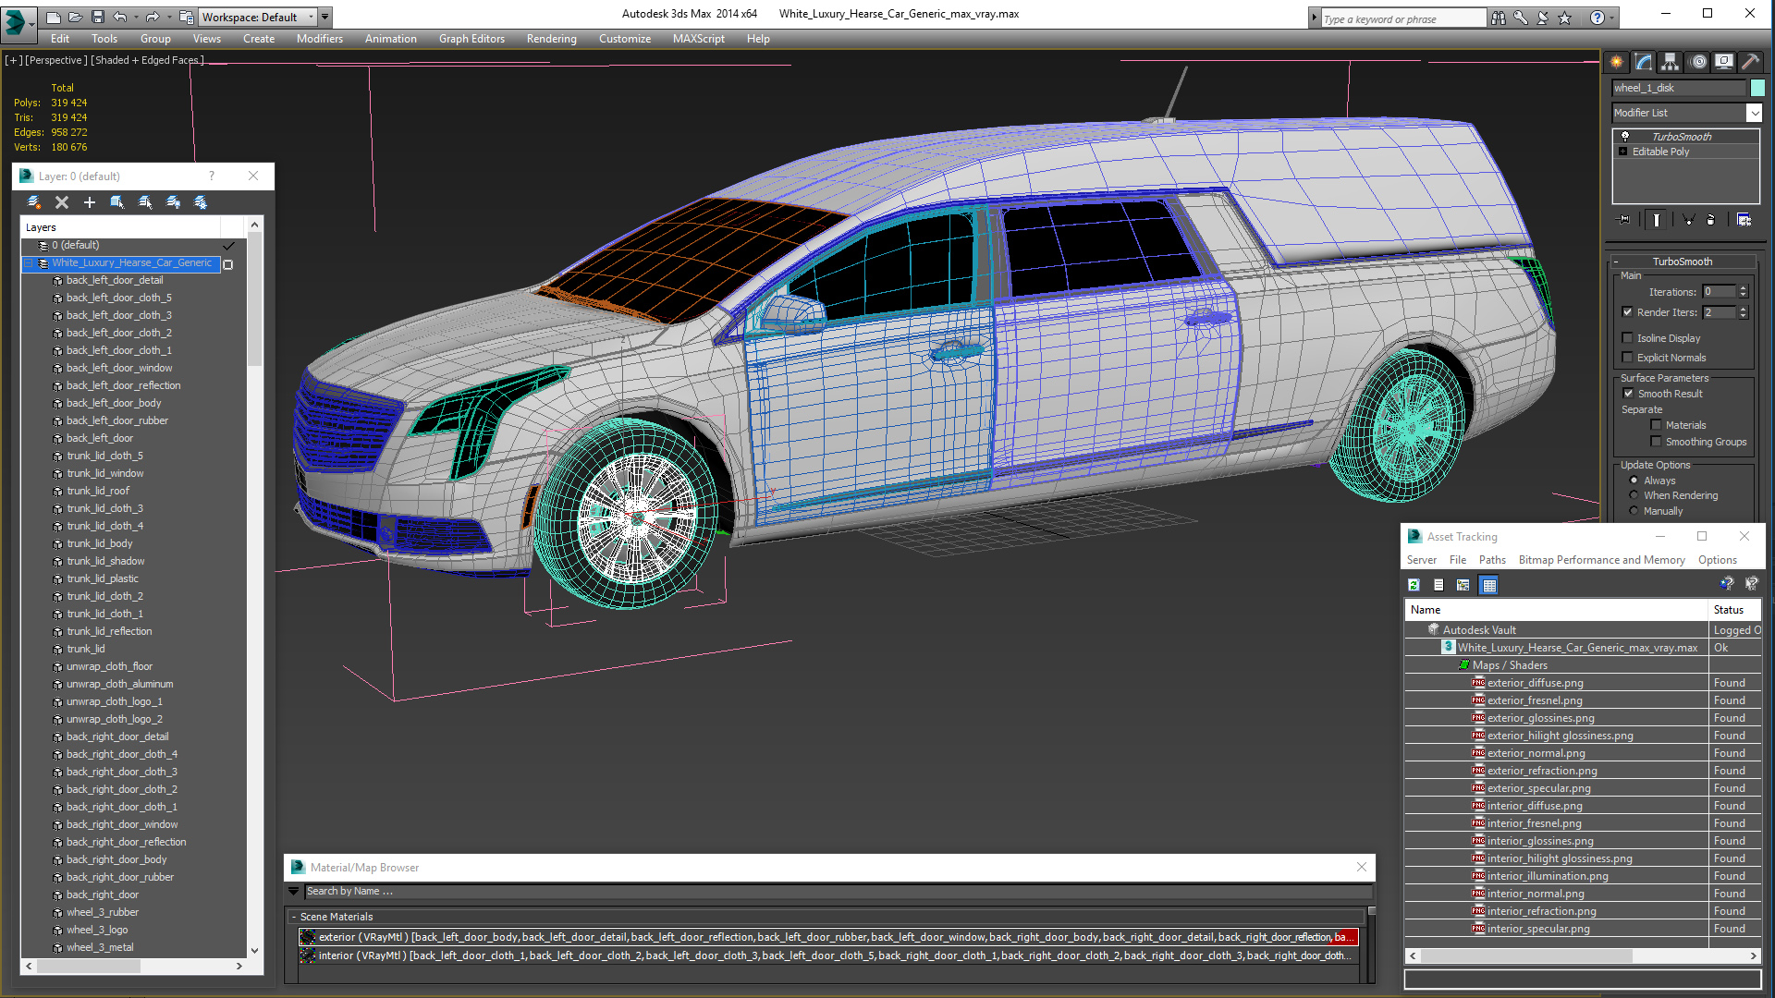
Task: Check Separate by Materials
Action: (1656, 425)
